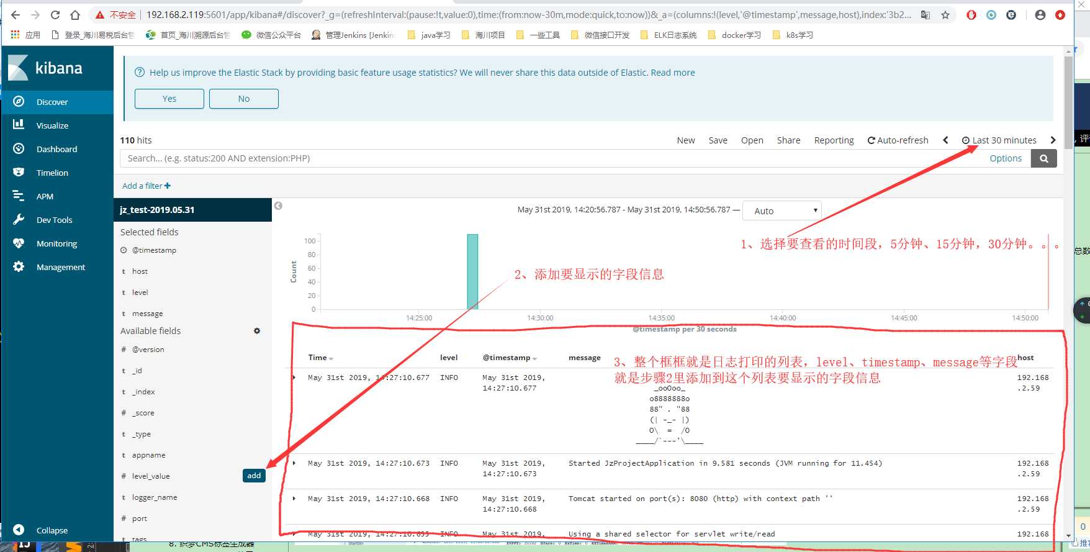
Task: Open the browser profile account icon
Action: coord(1040,15)
